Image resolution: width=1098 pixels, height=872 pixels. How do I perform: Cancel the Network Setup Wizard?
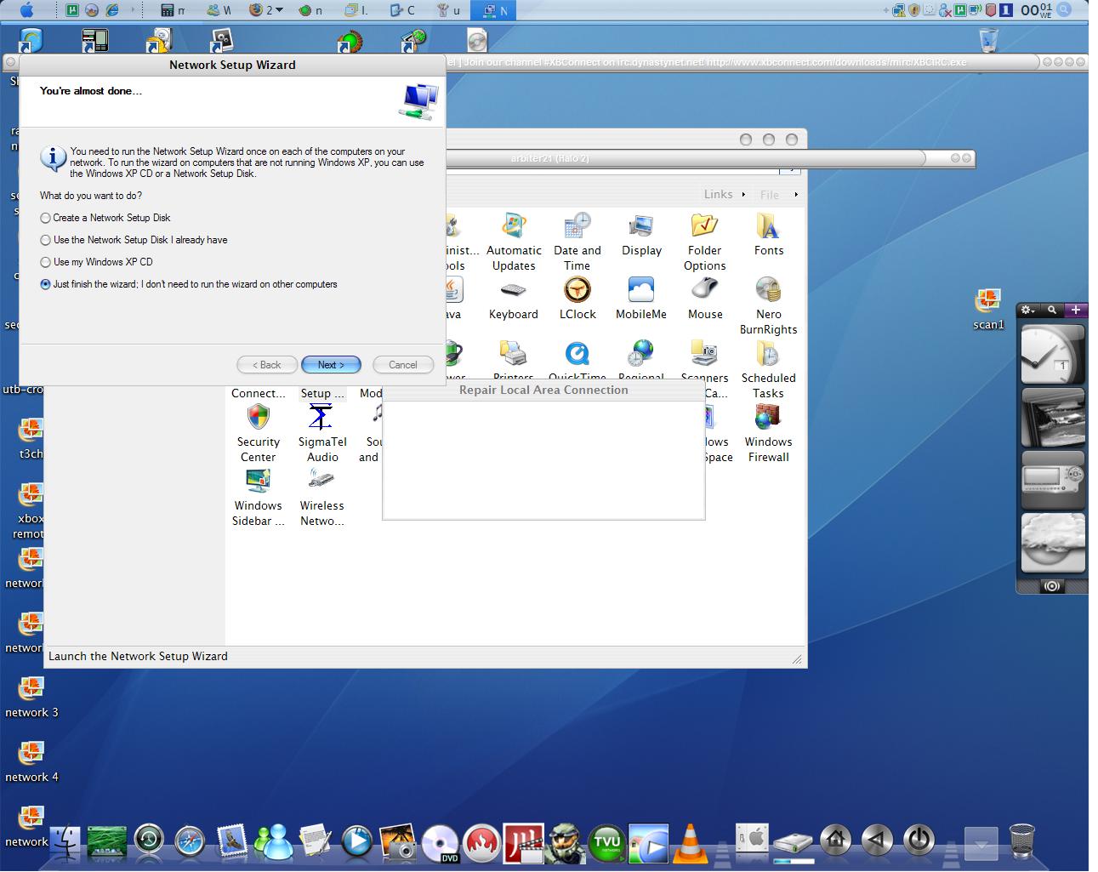[403, 365]
